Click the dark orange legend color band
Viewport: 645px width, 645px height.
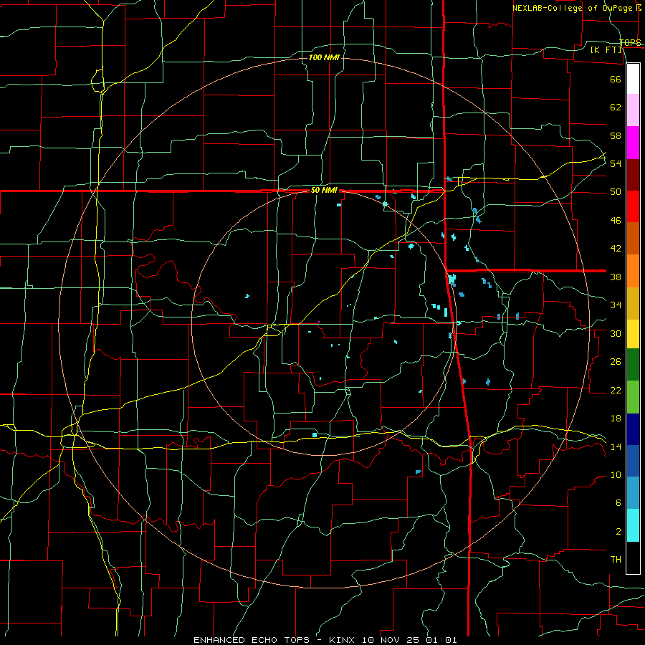tap(633, 239)
